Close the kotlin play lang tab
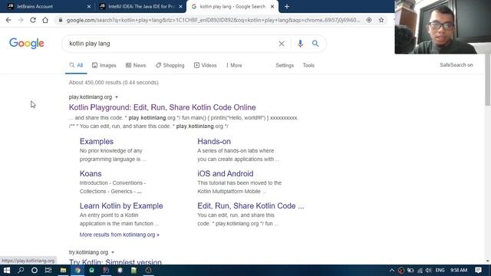The image size is (491, 276). tap(272, 7)
